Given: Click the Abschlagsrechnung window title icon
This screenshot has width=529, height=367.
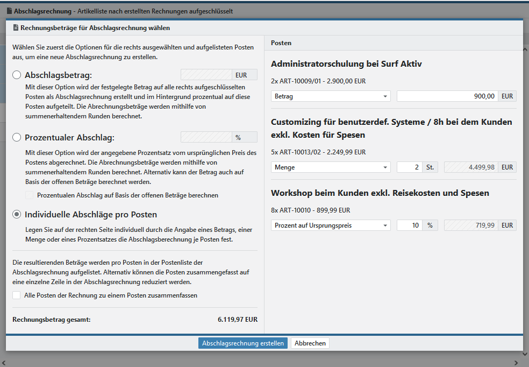Looking at the screenshot, I should [9, 11].
